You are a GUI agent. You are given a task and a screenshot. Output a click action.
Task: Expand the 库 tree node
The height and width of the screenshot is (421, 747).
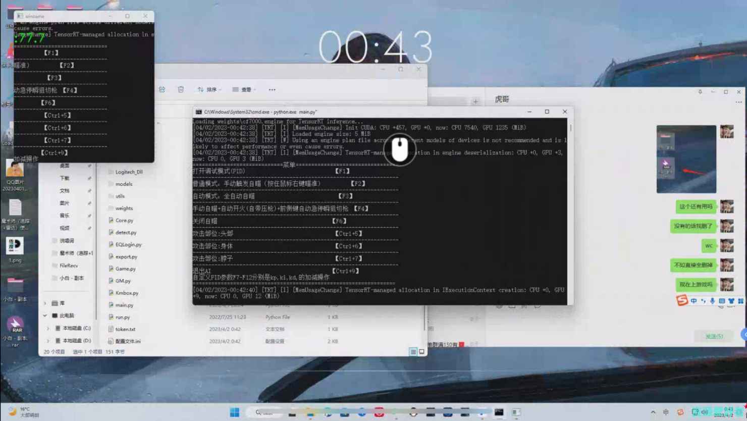45,303
